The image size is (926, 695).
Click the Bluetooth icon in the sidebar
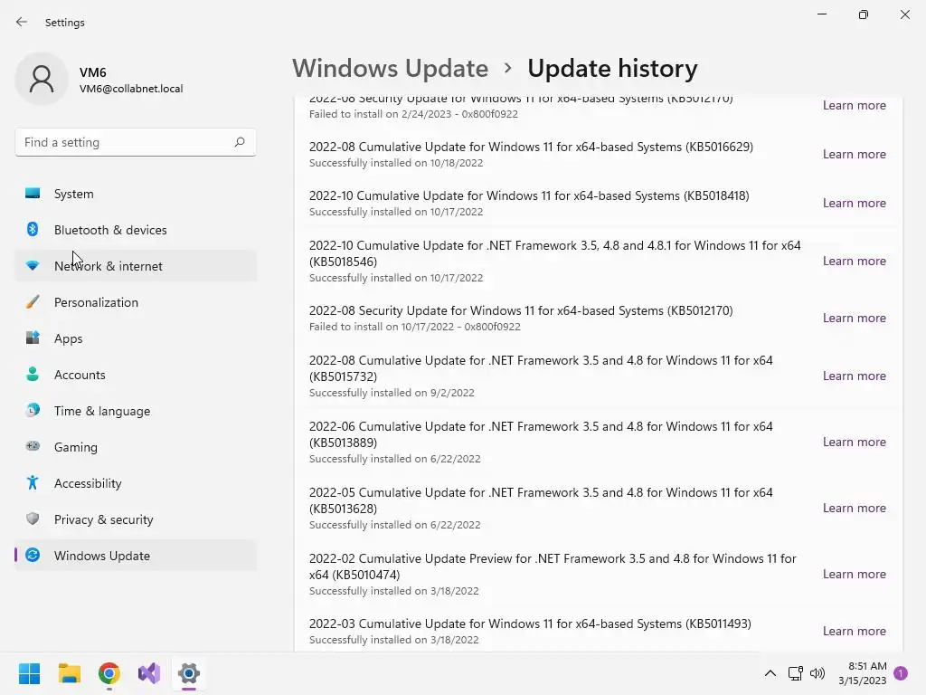(x=33, y=230)
